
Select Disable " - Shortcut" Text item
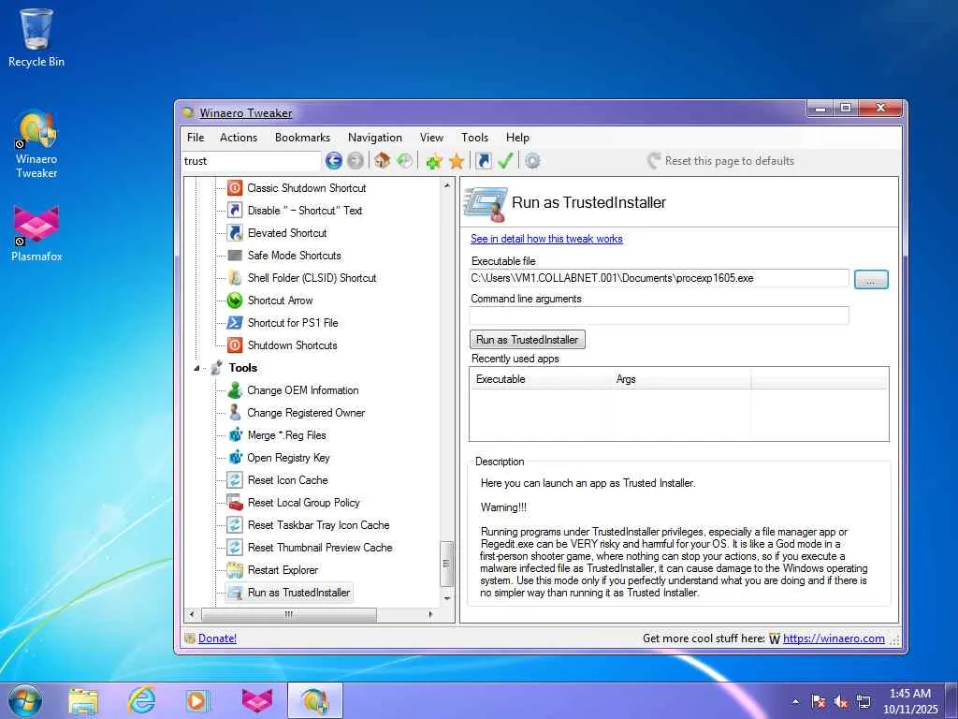[305, 211]
